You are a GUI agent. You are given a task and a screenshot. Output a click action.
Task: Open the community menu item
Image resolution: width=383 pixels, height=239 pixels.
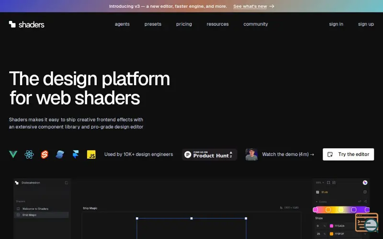click(256, 24)
